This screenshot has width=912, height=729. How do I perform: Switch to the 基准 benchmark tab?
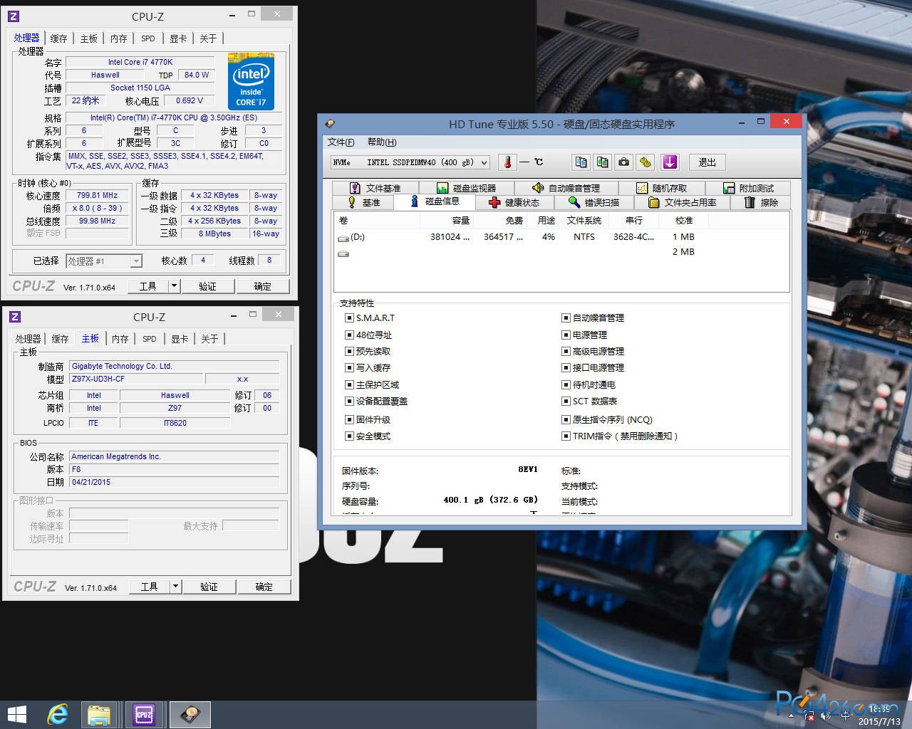[363, 202]
